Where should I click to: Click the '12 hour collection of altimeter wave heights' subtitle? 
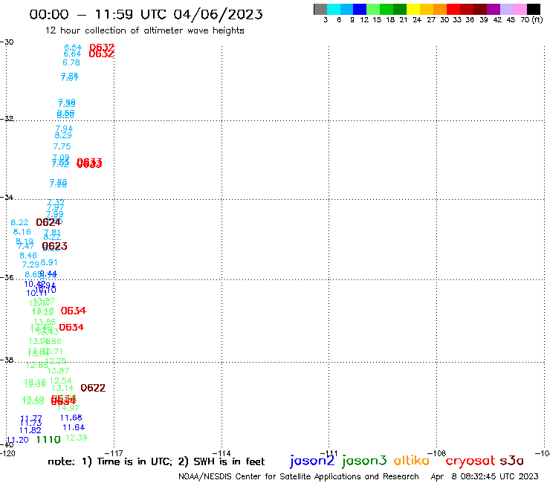[144, 30]
